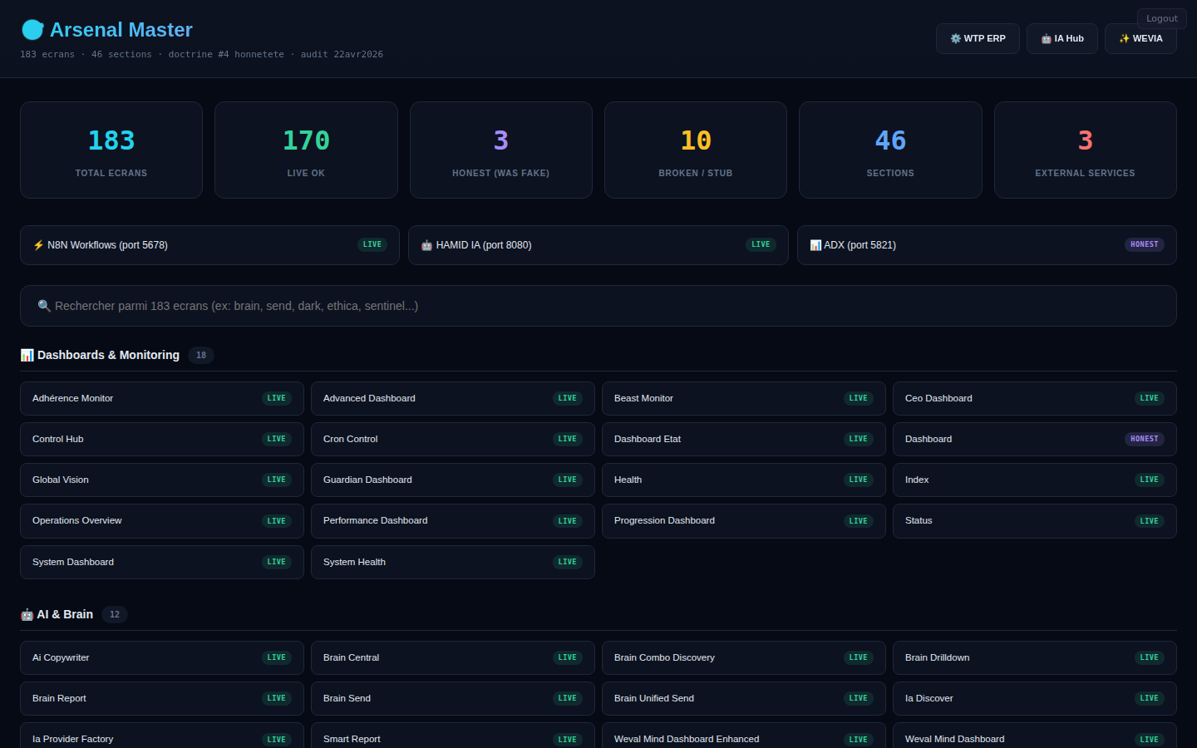Focus the screen search input field
1197x748 pixels.
[x=598, y=306]
